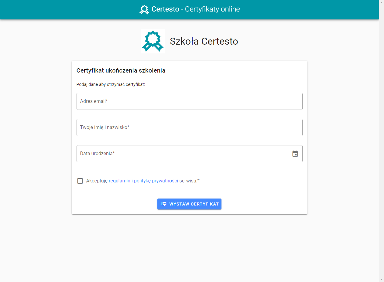Image resolution: width=384 pixels, height=282 pixels.
Task: Click the Certesto brand name in header
Action: pyautogui.click(x=165, y=9)
